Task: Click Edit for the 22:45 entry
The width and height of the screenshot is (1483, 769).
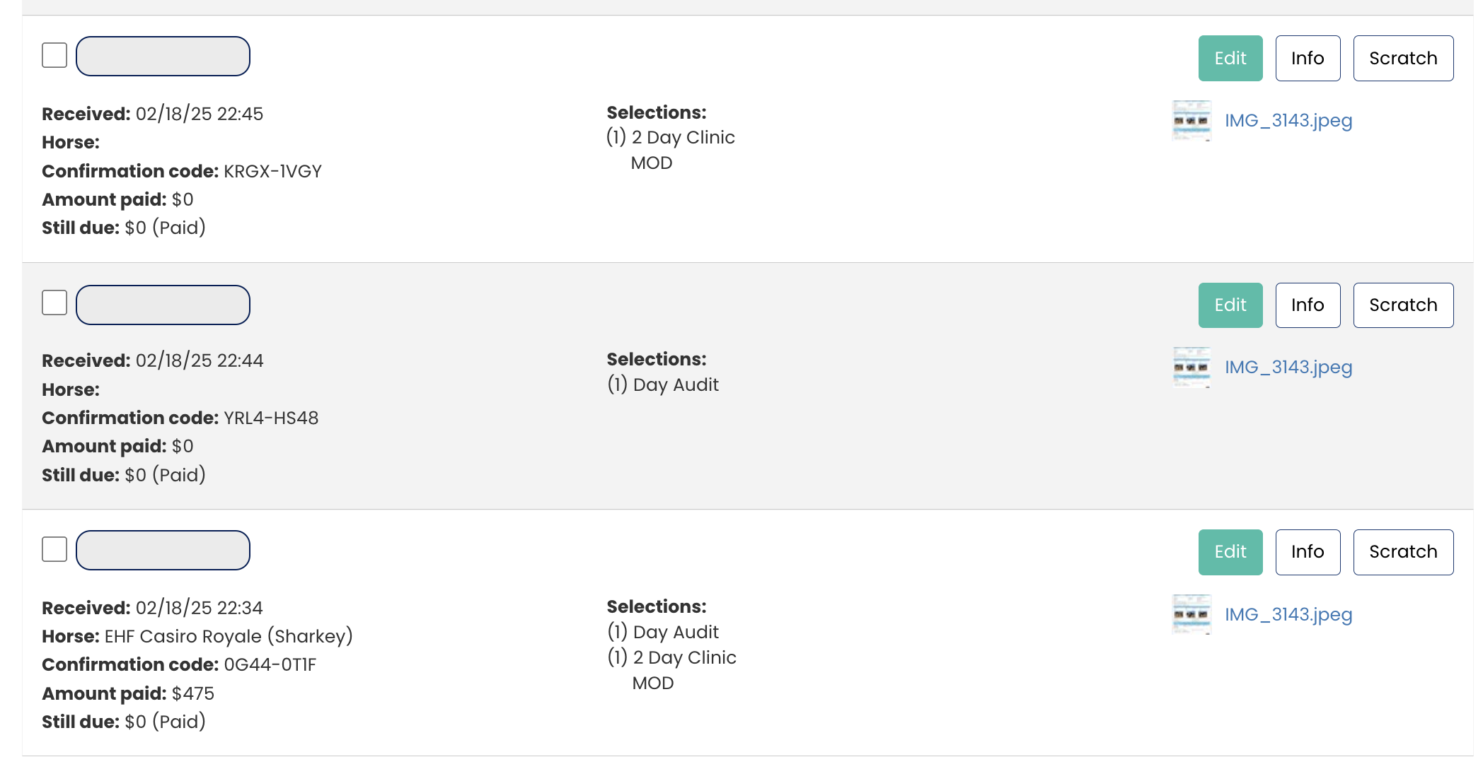Action: coord(1230,58)
